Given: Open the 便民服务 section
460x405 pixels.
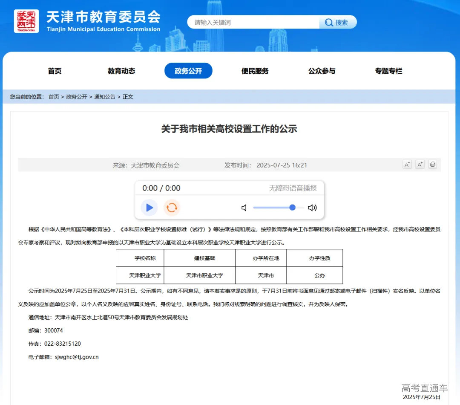Looking at the screenshot, I should coord(255,71).
